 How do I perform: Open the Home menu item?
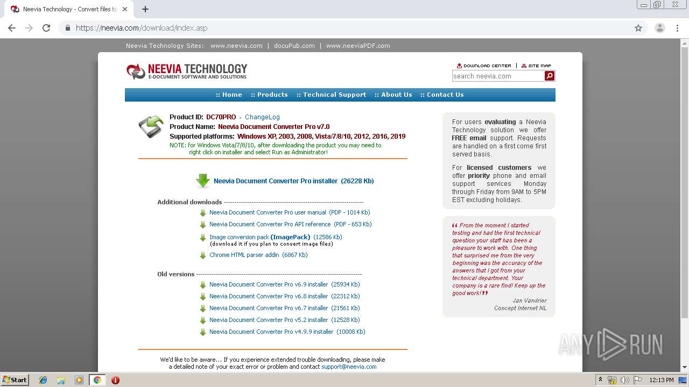click(x=229, y=95)
